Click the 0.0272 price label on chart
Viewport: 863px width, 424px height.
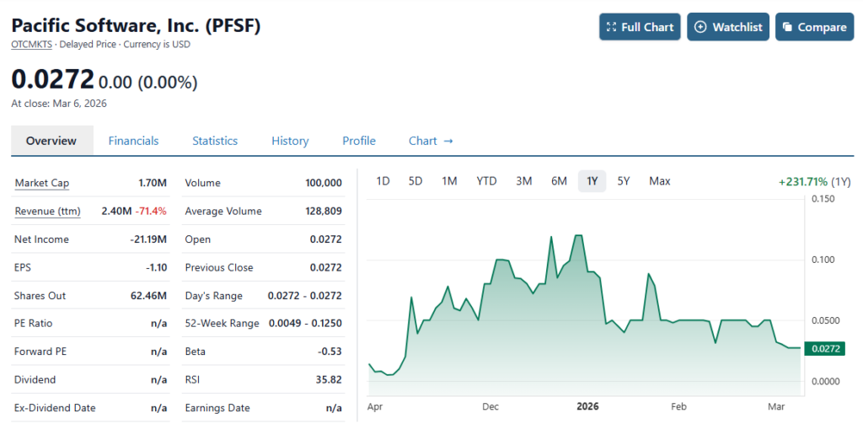click(x=826, y=348)
